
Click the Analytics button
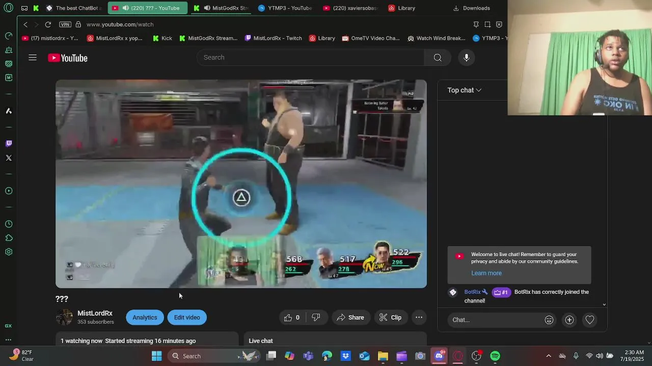click(145, 317)
